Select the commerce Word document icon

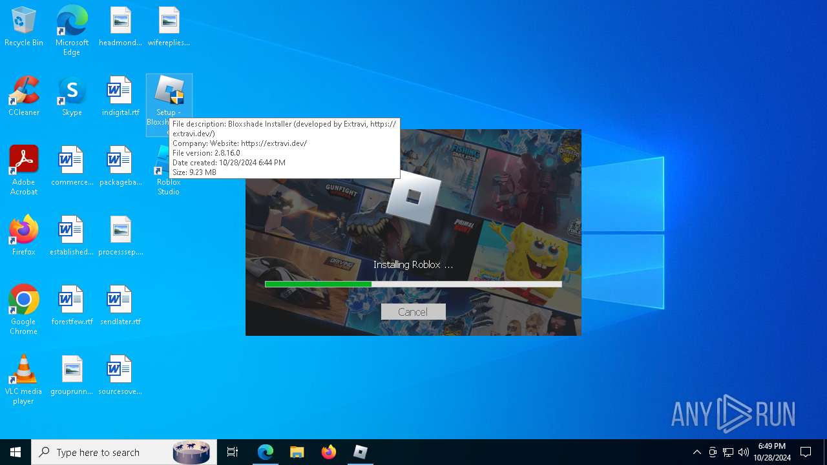click(72, 166)
